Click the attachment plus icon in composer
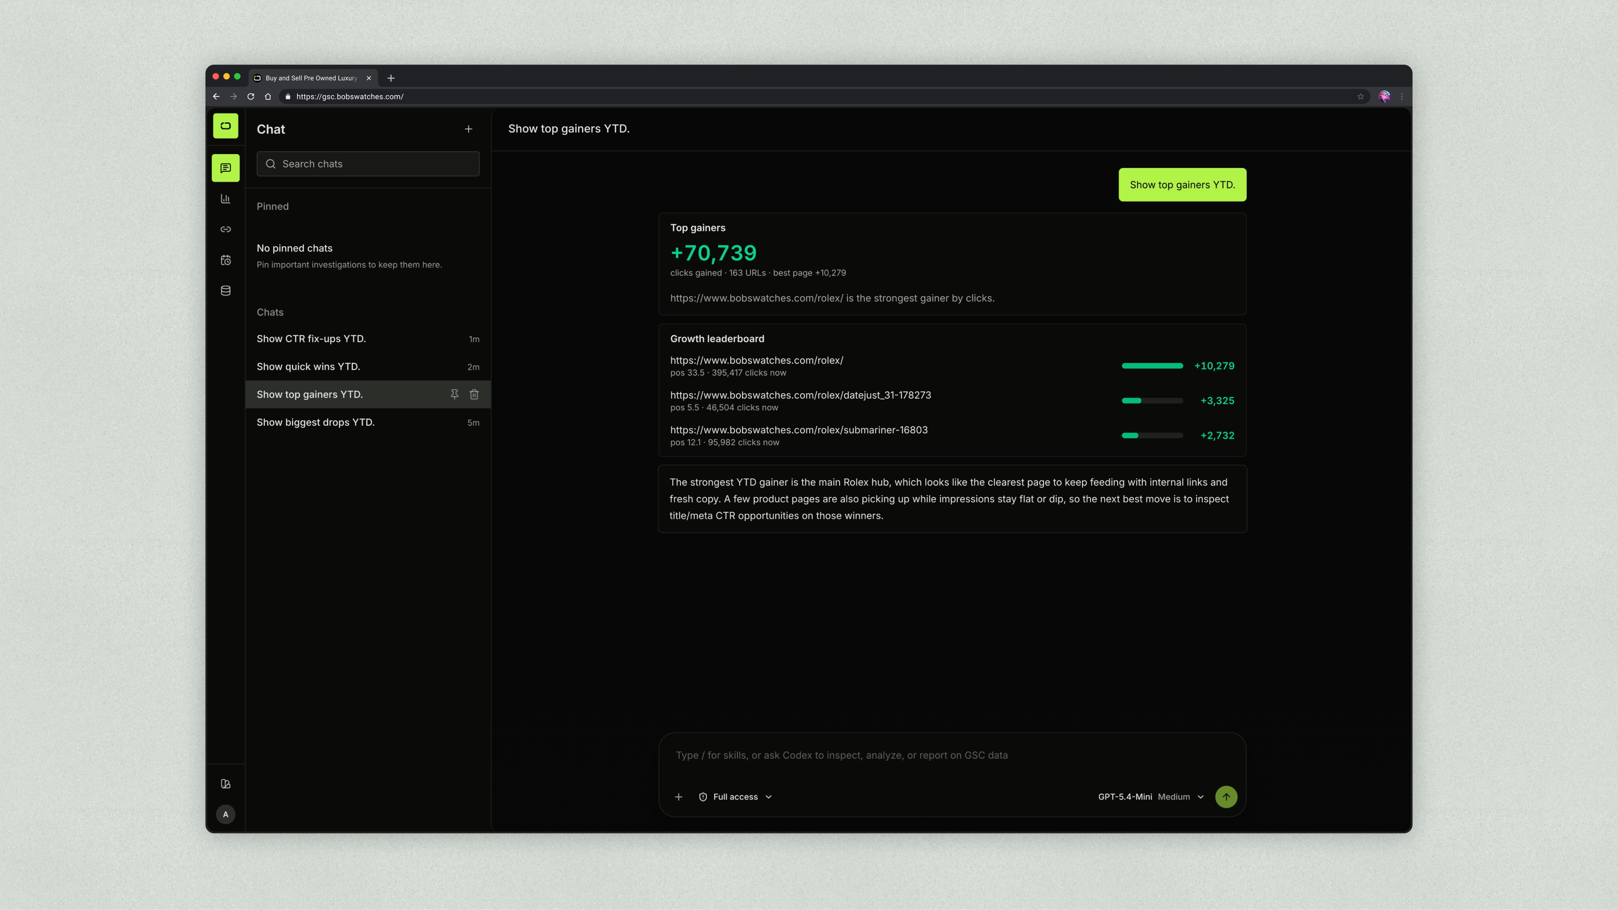The height and width of the screenshot is (910, 1618). click(x=678, y=797)
